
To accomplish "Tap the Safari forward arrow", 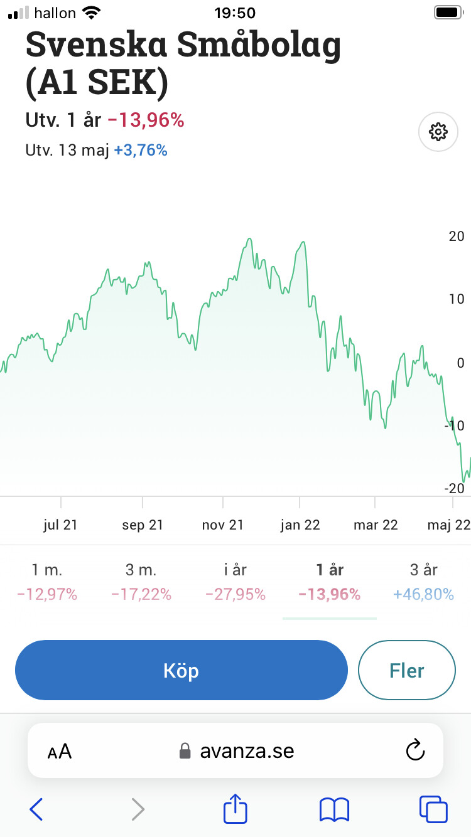I will tap(138, 809).
